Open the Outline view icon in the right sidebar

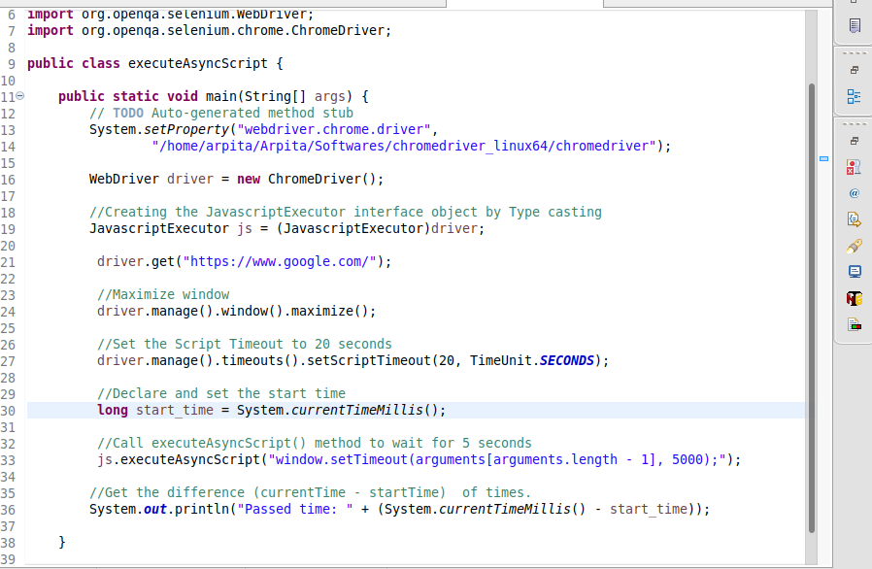(854, 96)
